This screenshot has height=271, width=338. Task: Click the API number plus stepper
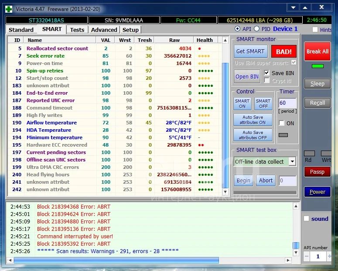coord(329,257)
